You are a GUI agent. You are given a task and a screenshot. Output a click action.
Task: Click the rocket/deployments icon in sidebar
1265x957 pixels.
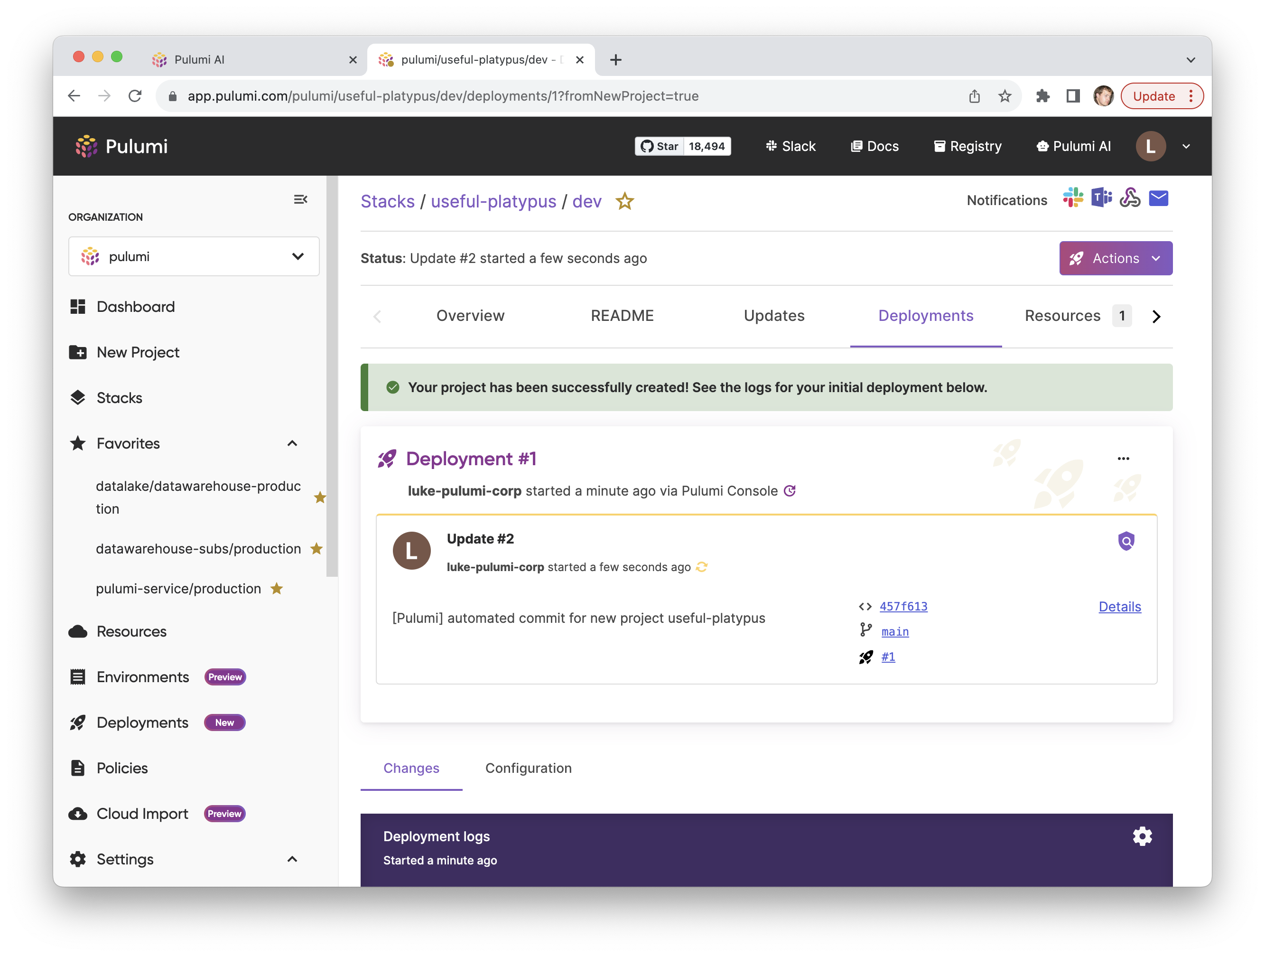coord(77,722)
